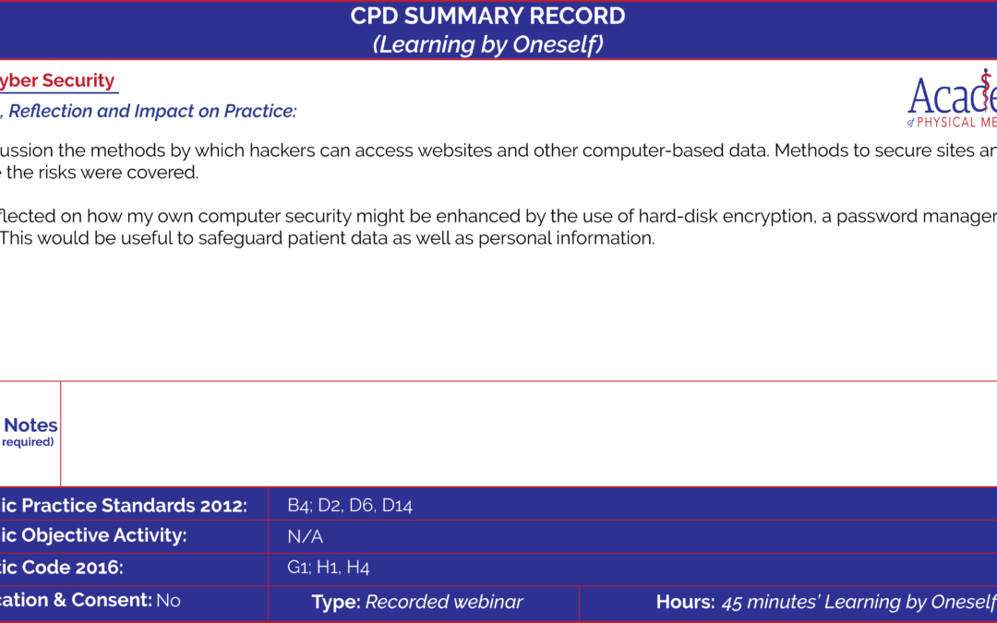Click the sentence about hard-disk encryption
The width and height of the screenshot is (997, 623).
coord(498,216)
